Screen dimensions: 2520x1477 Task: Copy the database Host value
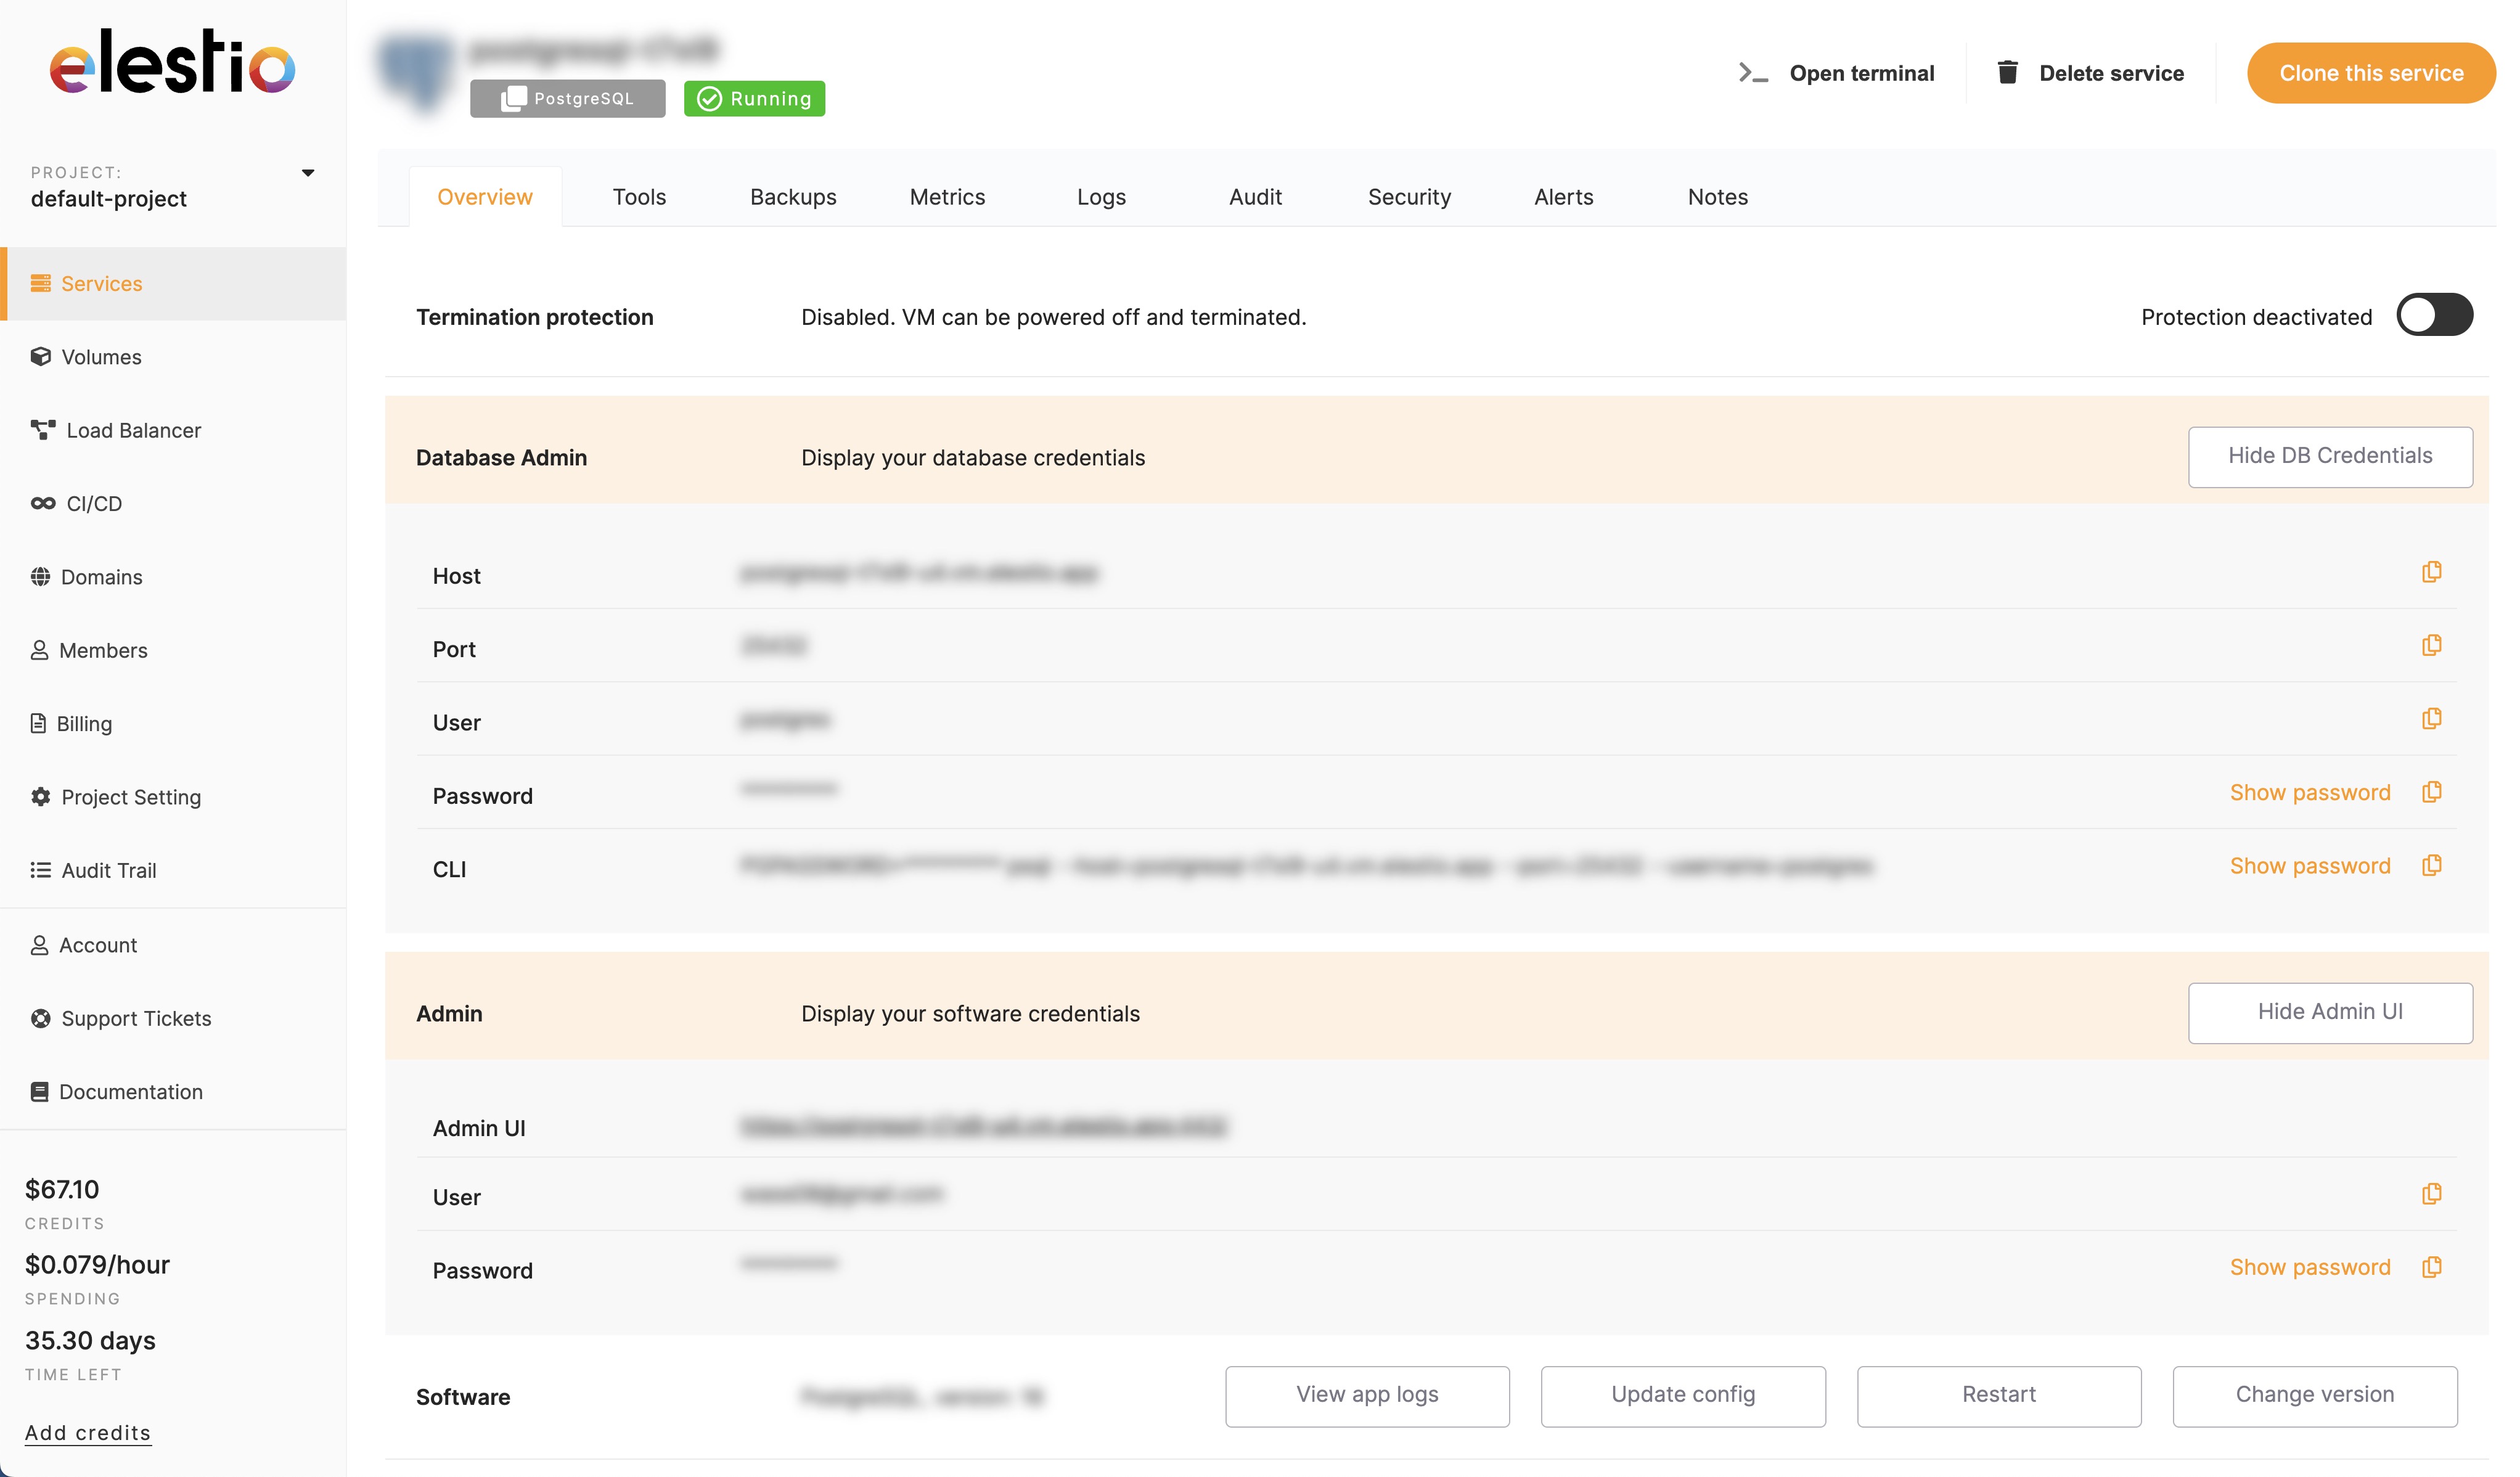(2432, 571)
